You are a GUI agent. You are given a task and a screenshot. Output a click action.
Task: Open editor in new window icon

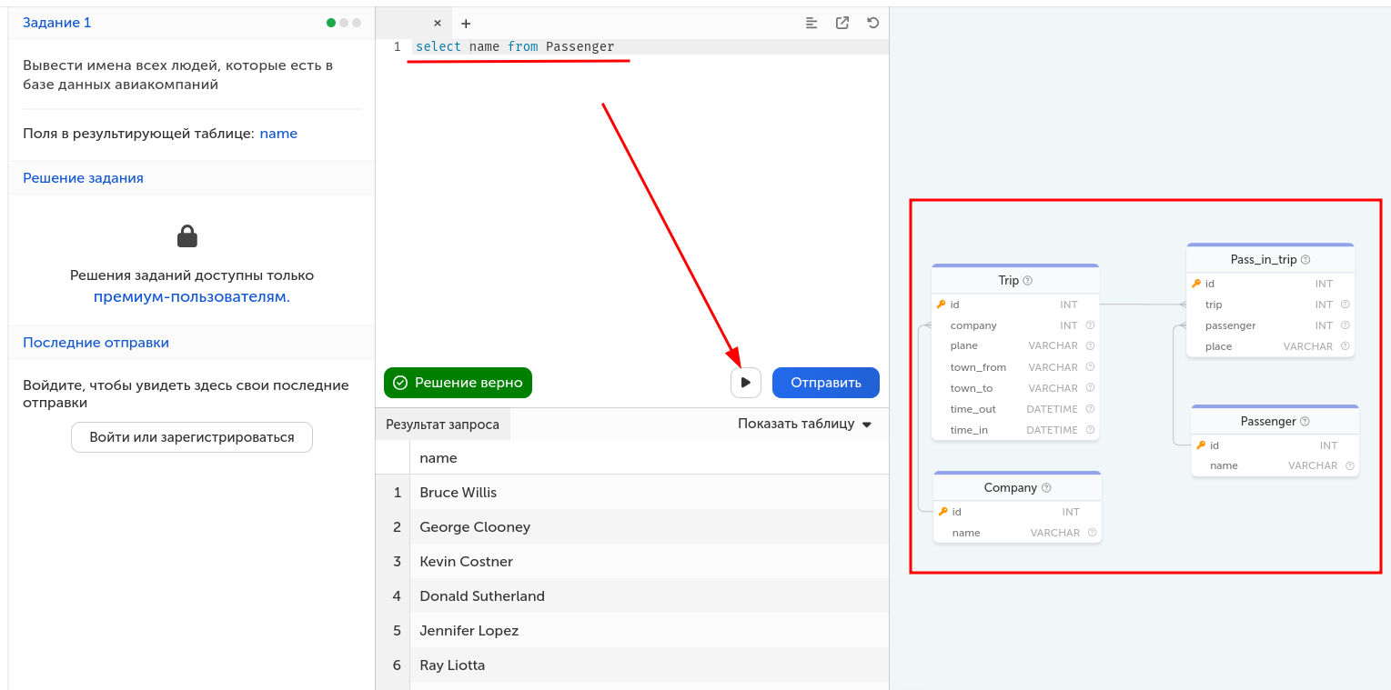tap(842, 24)
